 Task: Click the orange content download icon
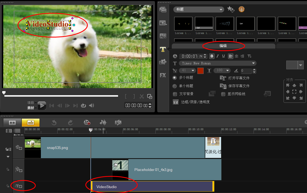click(241, 9)
